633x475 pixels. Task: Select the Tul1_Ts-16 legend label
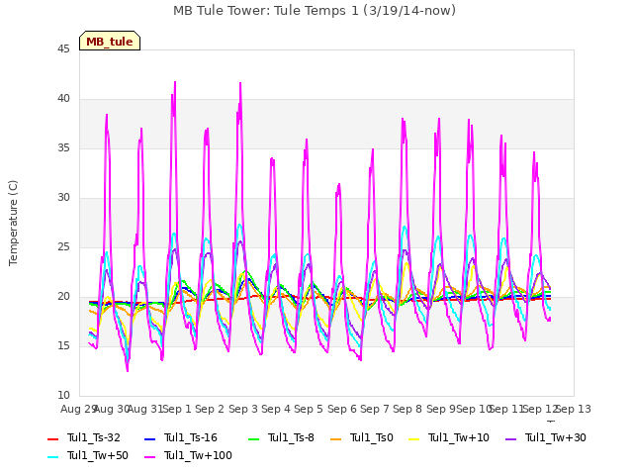[191, 437]
